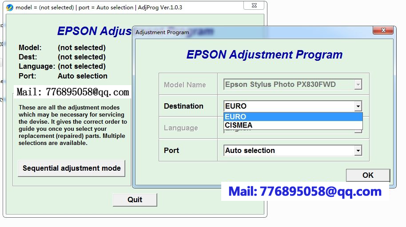Click the 'Dest:' label in main window
Viewport: 406px width, 227px height.
[28, 57]
